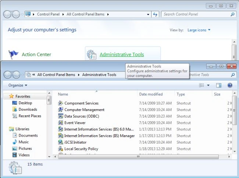This screenshot has width=239, height=178.
Task: Go back in Administrative Tools window
Action: point(7,75)
